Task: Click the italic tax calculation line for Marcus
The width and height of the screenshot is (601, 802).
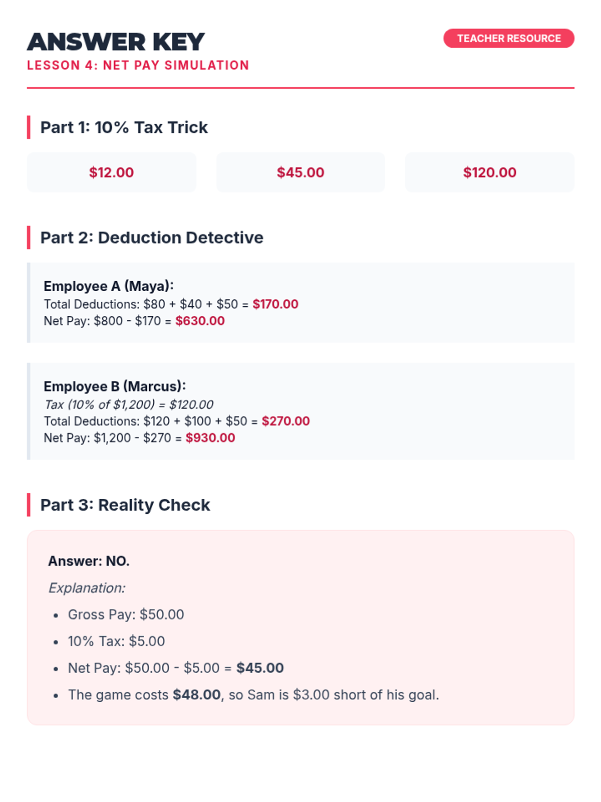Action: coord(129,405)
